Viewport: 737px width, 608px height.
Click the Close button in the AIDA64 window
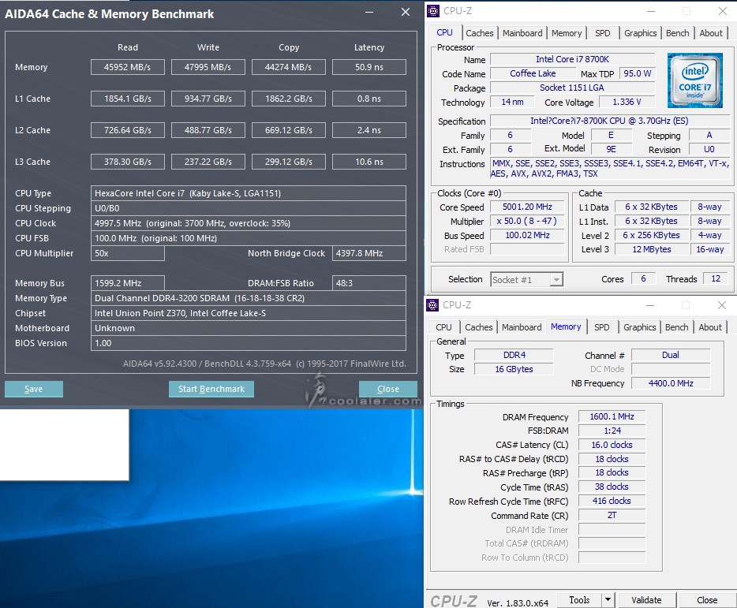click(387, 389)
